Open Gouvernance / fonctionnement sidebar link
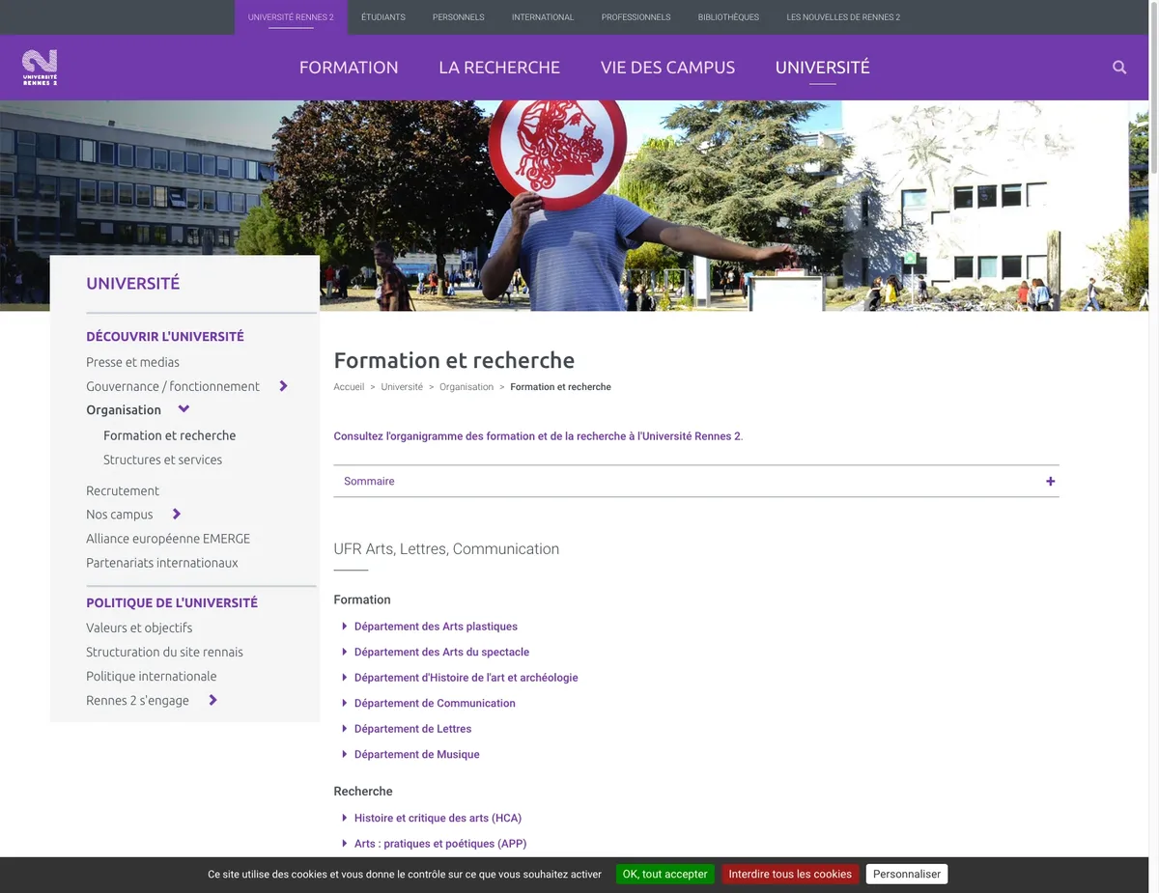 tap(173, 386)
